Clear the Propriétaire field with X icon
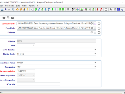 92,28
